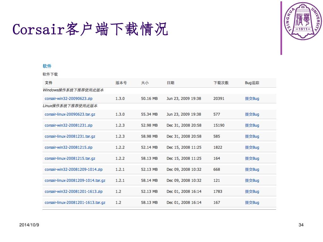Click 提交Bug for corsair-win32-20081201-1613.zip

coord(252,191)
